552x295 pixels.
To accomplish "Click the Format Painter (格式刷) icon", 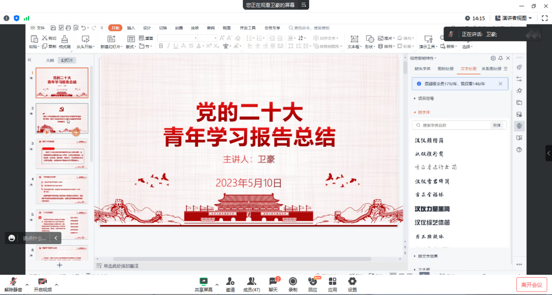I will point(64,39).
